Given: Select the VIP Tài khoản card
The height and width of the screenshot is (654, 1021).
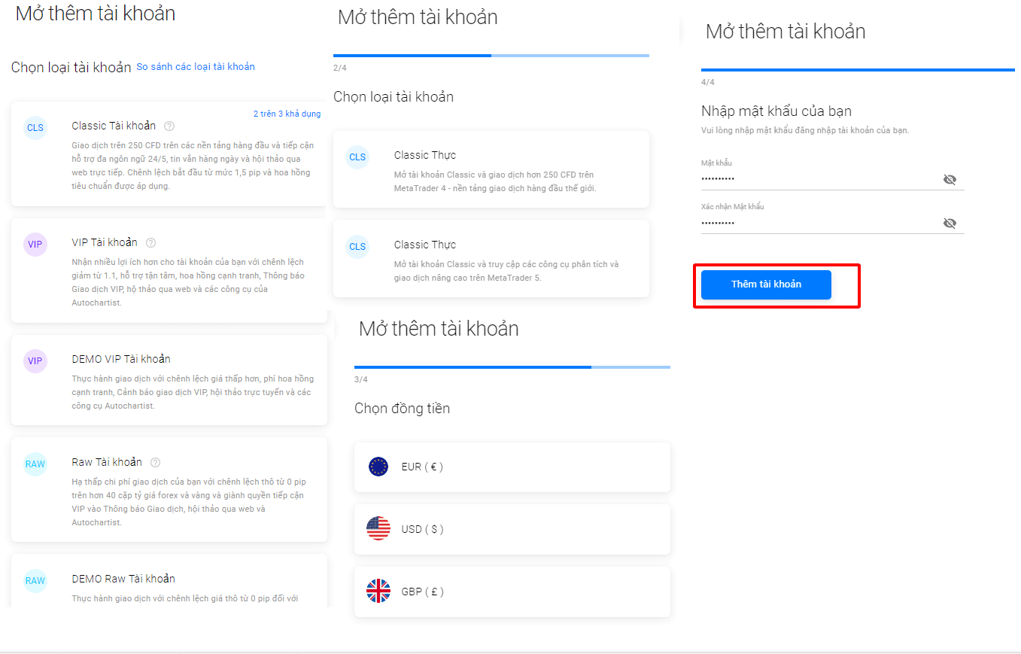Looking at the screenshot, I should coord(169,270).
